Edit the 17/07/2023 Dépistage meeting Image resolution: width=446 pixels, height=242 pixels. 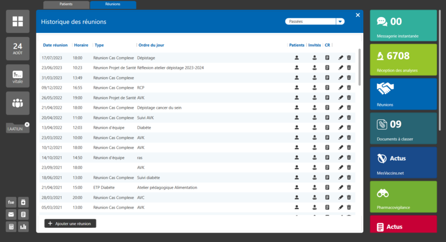coord(341,58)
